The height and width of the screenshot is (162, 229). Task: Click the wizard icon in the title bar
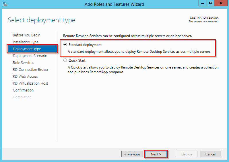pyautogui.click(x=5, y=4)
